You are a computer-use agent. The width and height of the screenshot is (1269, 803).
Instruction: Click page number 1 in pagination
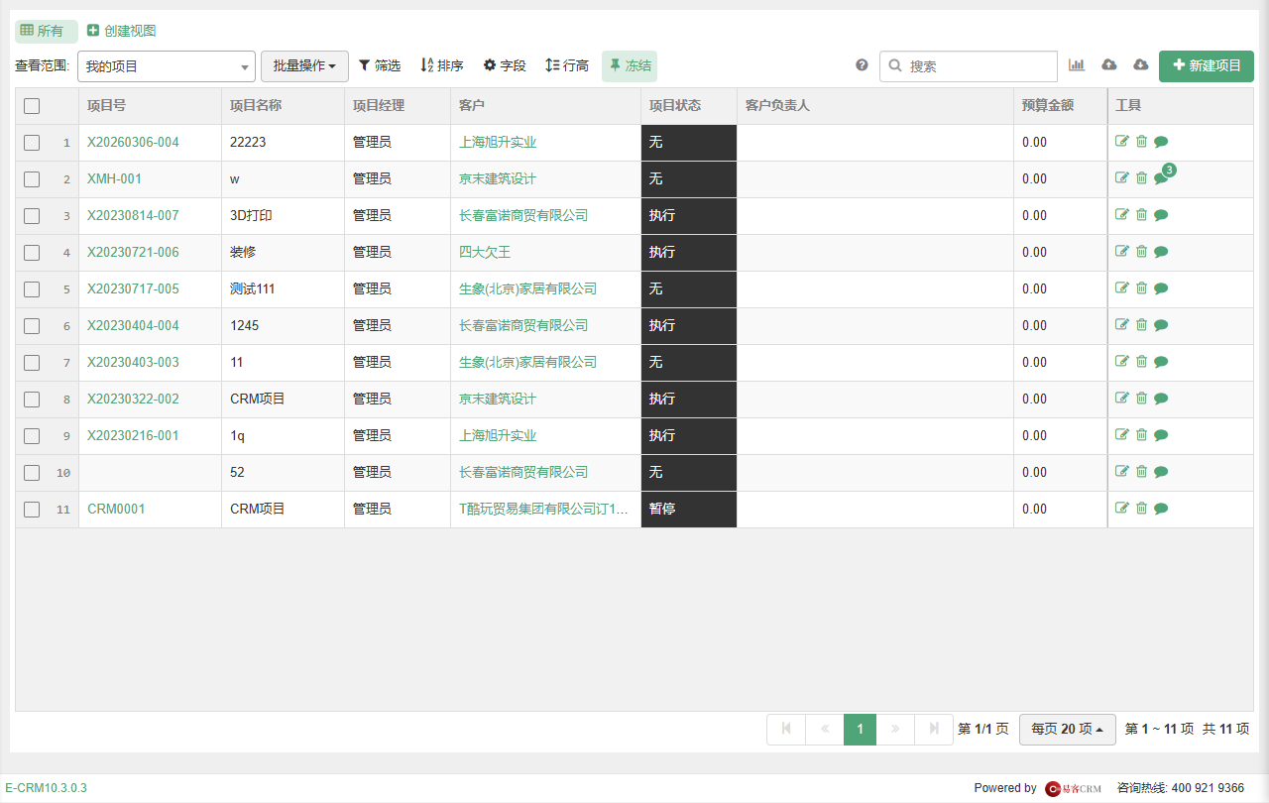pos(860,730)
